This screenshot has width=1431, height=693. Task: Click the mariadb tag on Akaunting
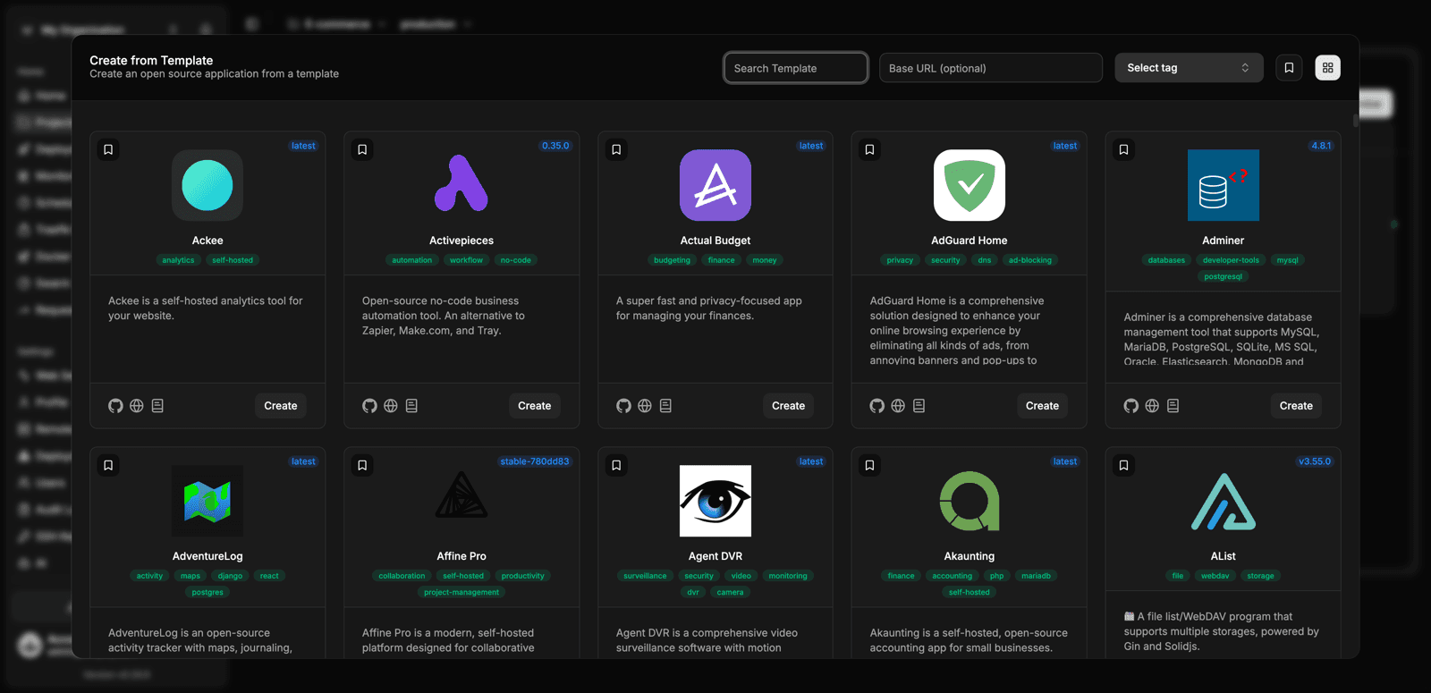click(1036, 576)
